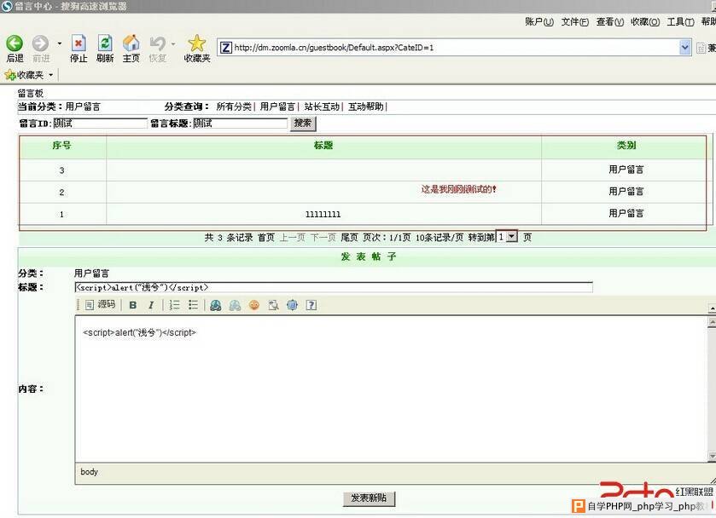Open the page number 转到第 dropdown
The height and width of the screenshot is (518, 716).
[x=512, y=237]
